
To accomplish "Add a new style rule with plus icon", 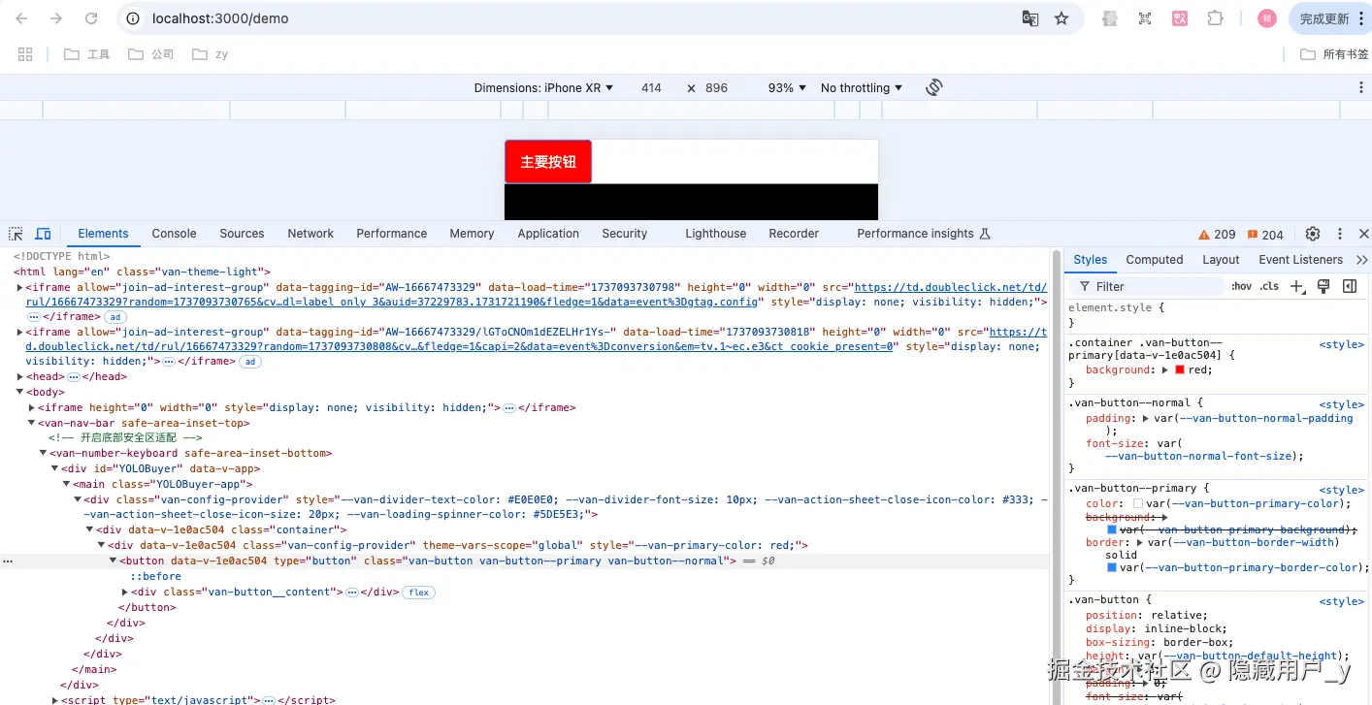I will pos(1296,286).
